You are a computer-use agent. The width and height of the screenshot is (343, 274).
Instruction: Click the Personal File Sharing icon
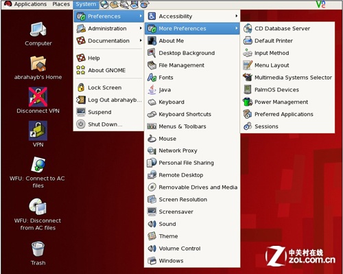coord(152,163)
